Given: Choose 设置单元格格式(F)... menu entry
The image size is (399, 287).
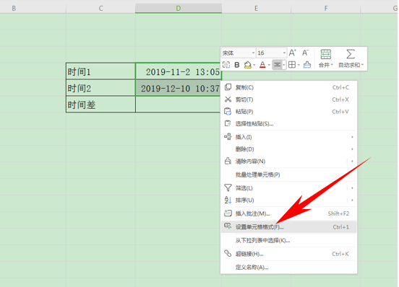Looking at the screenshot, I should click(288, 227).
